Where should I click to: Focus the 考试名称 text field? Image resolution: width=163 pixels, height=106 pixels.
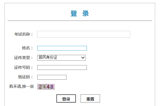click(x=83, y=34)
